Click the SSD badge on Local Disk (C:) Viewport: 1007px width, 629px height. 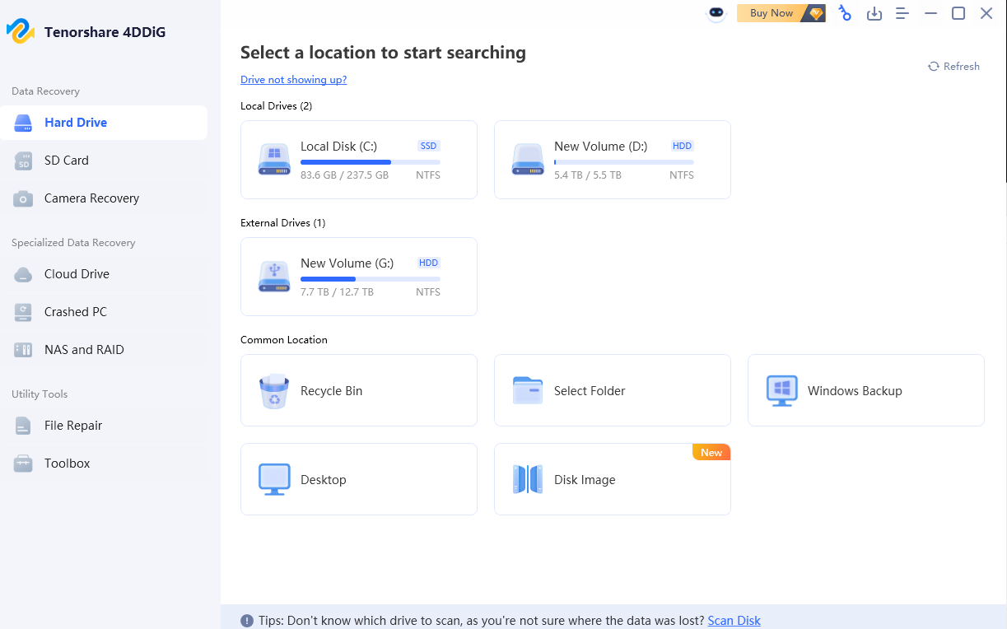[x=429, y=146]
